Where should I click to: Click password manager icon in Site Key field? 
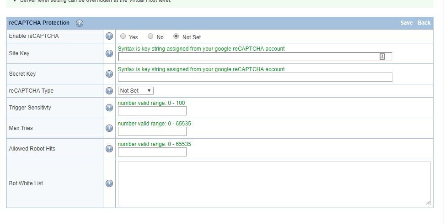pyautogui.click(x=382, y=57)
